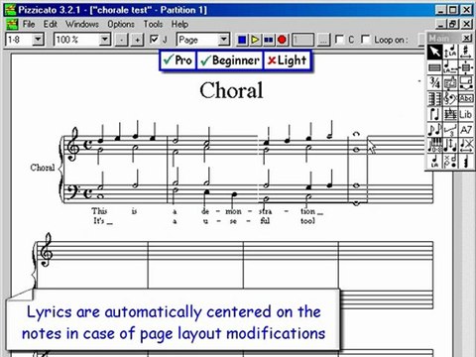Pick the notehead shapes tool
This screenshot has height=357, width=476.
coord(450,161)
